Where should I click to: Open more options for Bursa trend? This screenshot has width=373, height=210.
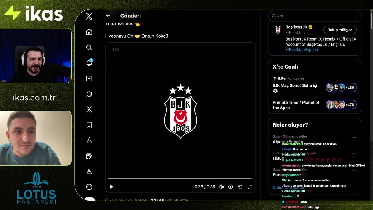coord(354,170)
